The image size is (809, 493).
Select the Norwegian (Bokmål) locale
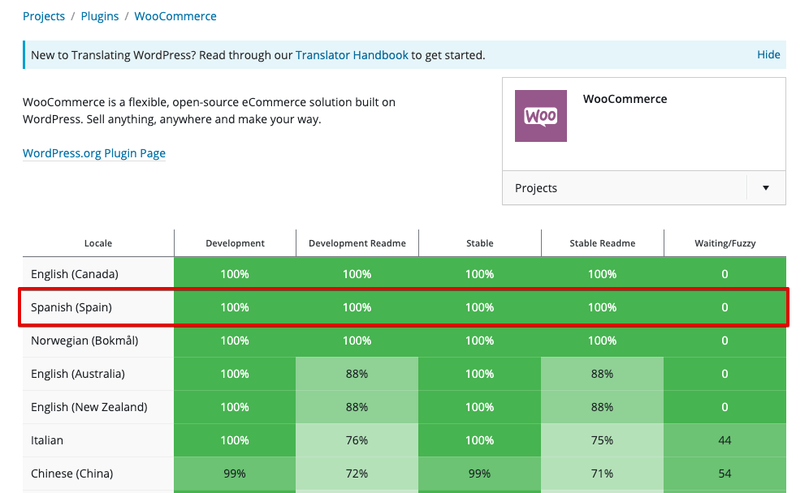click(84, 341)
